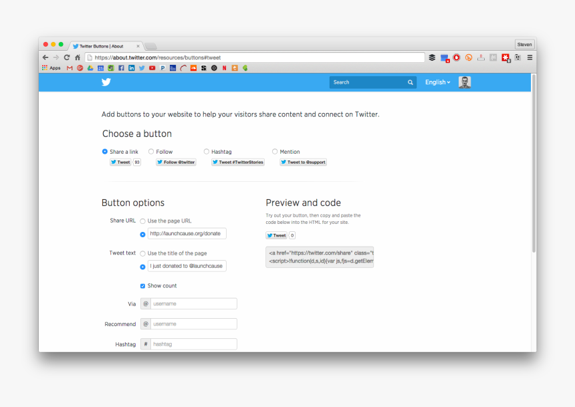Click the Bitly extension icon
The width and height of the screenshot is (575, 407).
[469, 57]
